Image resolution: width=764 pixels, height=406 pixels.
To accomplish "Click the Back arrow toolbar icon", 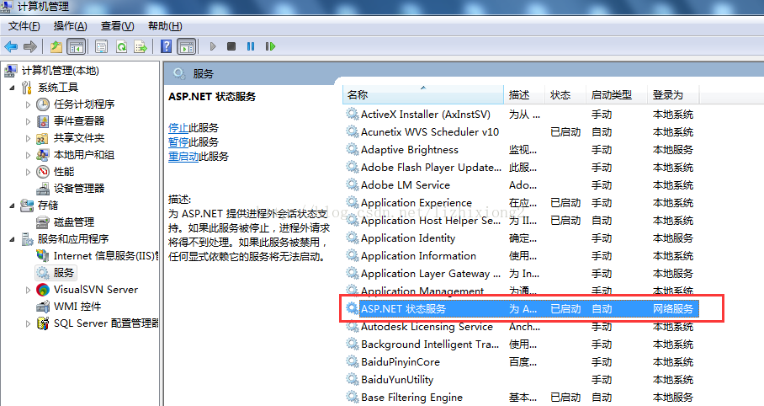I will tap(11, 46).
